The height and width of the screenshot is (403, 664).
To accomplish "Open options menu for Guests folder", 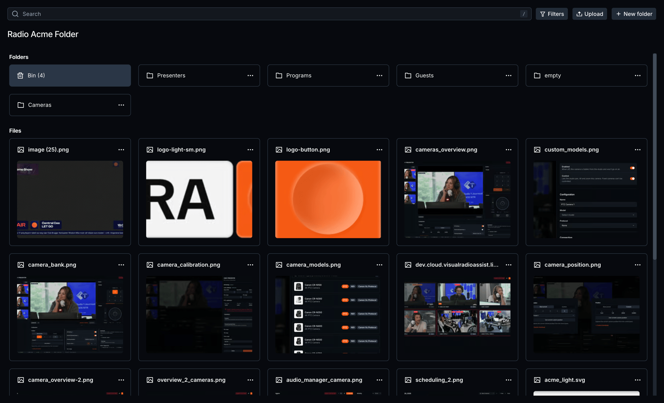I will (508, 75).
